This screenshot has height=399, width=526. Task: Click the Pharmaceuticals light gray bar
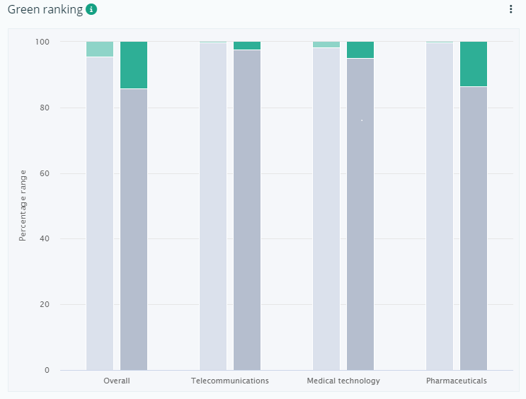click(440, 207)
